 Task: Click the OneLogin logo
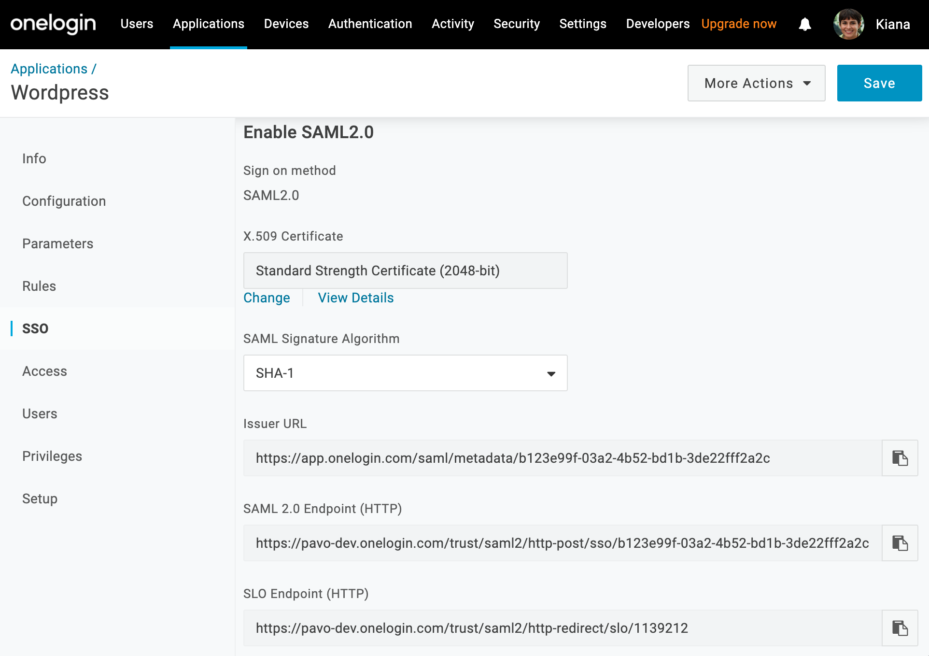coord(53,24)
